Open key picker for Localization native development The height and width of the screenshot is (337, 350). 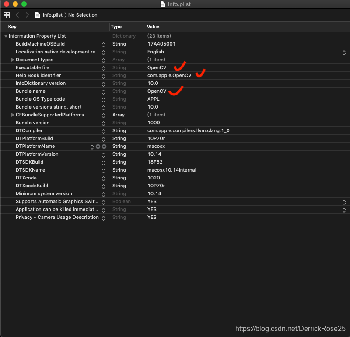pos(103,53)
